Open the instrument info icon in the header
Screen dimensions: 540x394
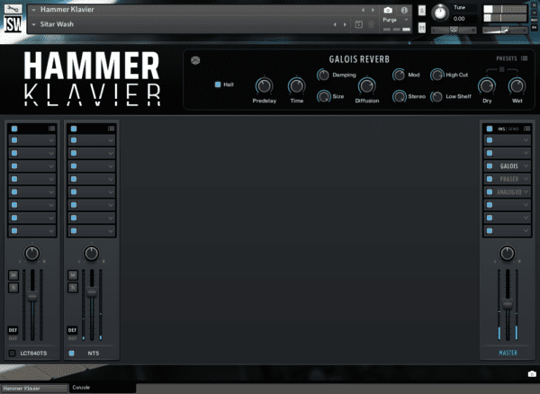click(404, 10)
